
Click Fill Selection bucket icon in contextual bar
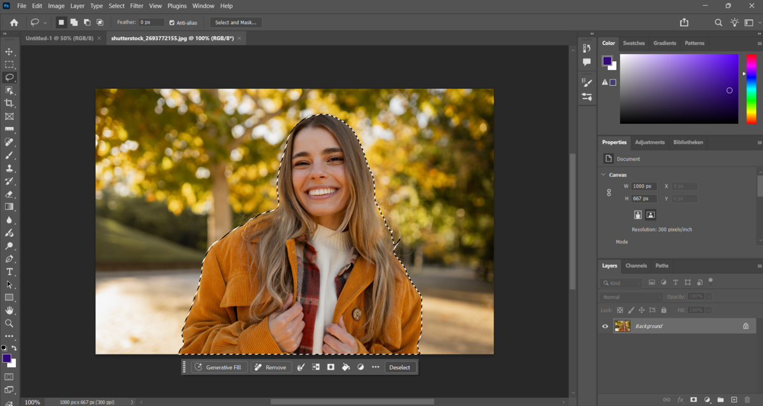tap(346, 367)
